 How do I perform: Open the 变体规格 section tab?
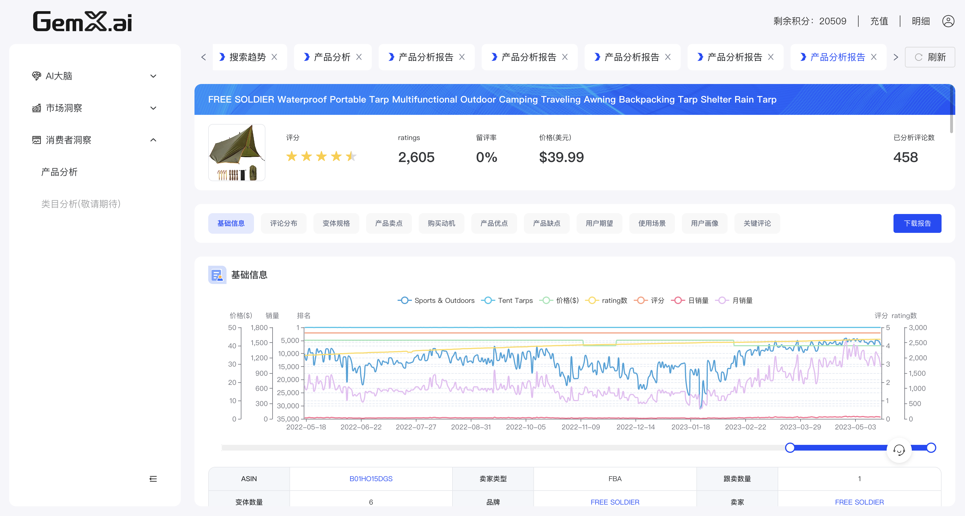click(336, 223)
